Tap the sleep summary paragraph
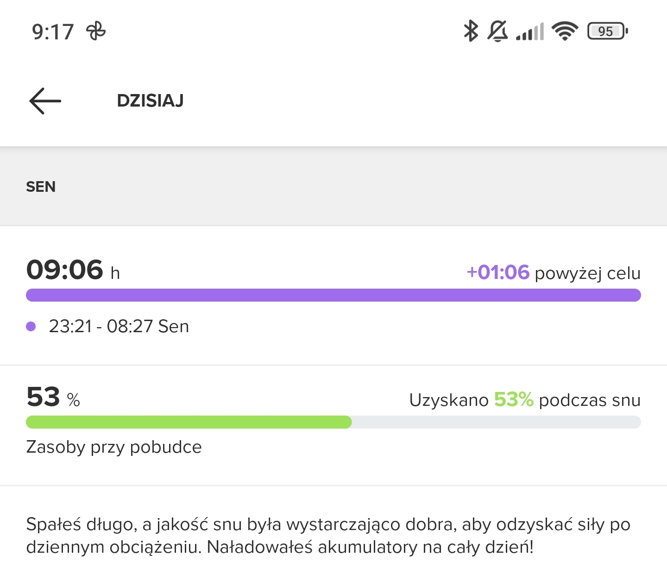Screen dimensions: 667x581 click(328, 536)
